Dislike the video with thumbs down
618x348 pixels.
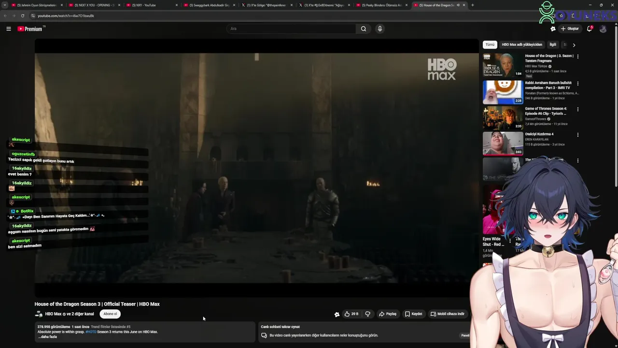pos(368,314)
